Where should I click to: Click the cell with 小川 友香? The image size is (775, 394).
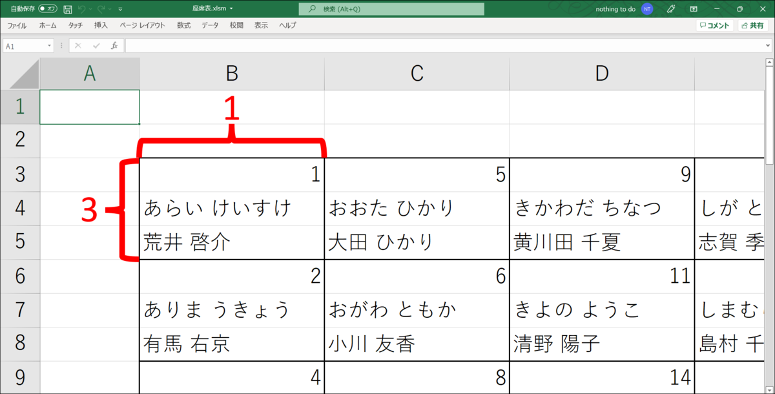coord(417,344)
